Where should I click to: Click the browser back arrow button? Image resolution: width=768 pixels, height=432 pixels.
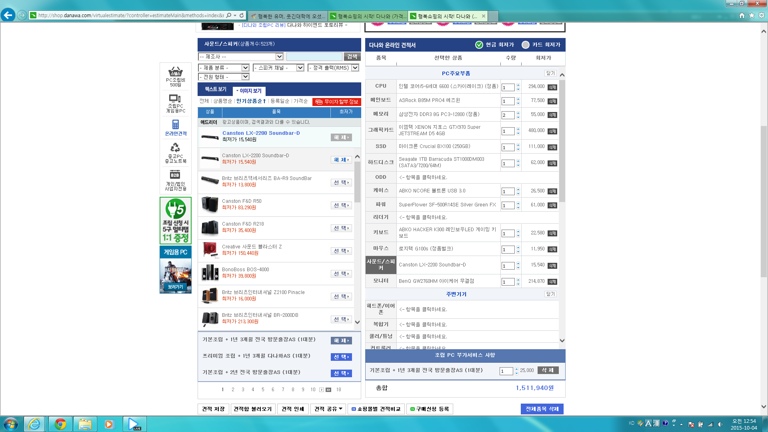pyautogui.click(x=8, y=15)
